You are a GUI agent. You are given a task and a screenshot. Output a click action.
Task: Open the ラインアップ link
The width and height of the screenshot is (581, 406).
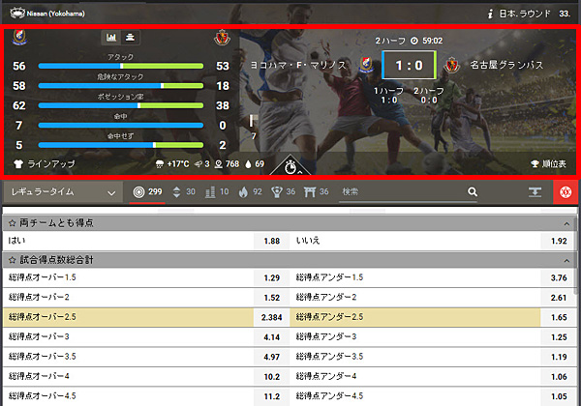(45, 163)
